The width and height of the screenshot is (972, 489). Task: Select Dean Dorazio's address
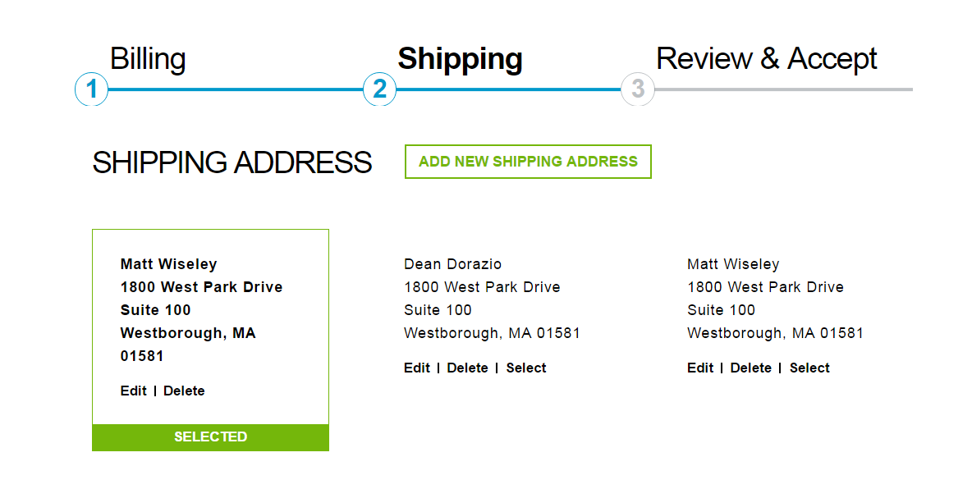[526, 368]
